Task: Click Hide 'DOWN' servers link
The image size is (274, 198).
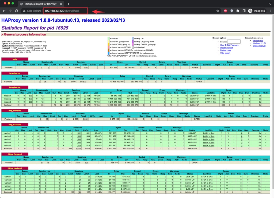Action: point(229,45)
